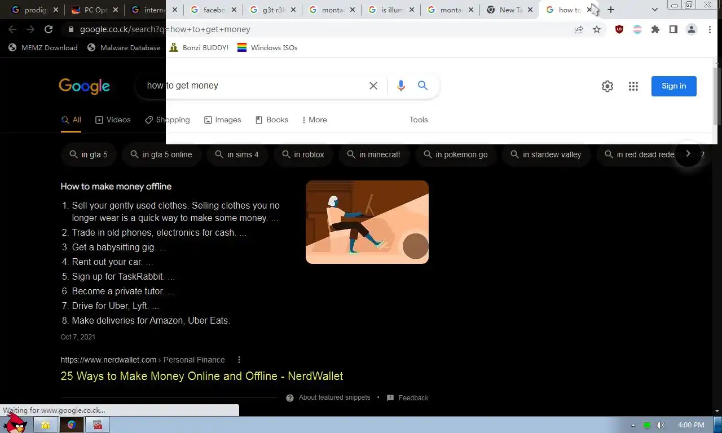Viewport: 722px width, 433px height.
Task: Click the 'Oct 7, 2021' date text
Action: coord(78,337)
